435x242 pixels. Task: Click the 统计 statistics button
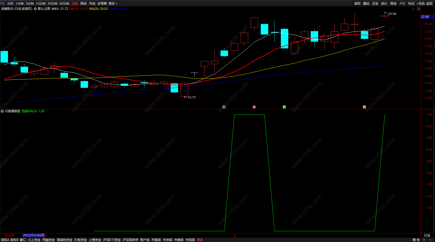[384, 4]
